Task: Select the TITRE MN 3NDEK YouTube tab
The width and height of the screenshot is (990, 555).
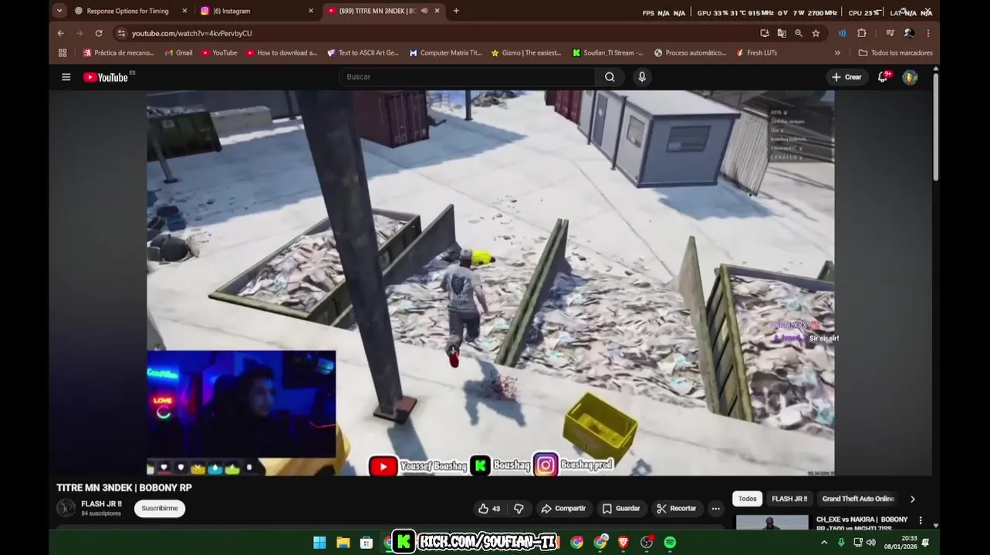Action: tap(377, 11)
